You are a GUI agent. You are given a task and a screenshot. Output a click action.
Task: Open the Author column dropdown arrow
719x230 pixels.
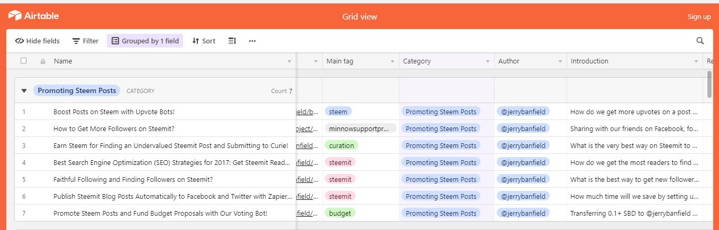pyautogui.click(x=560, y=61)
